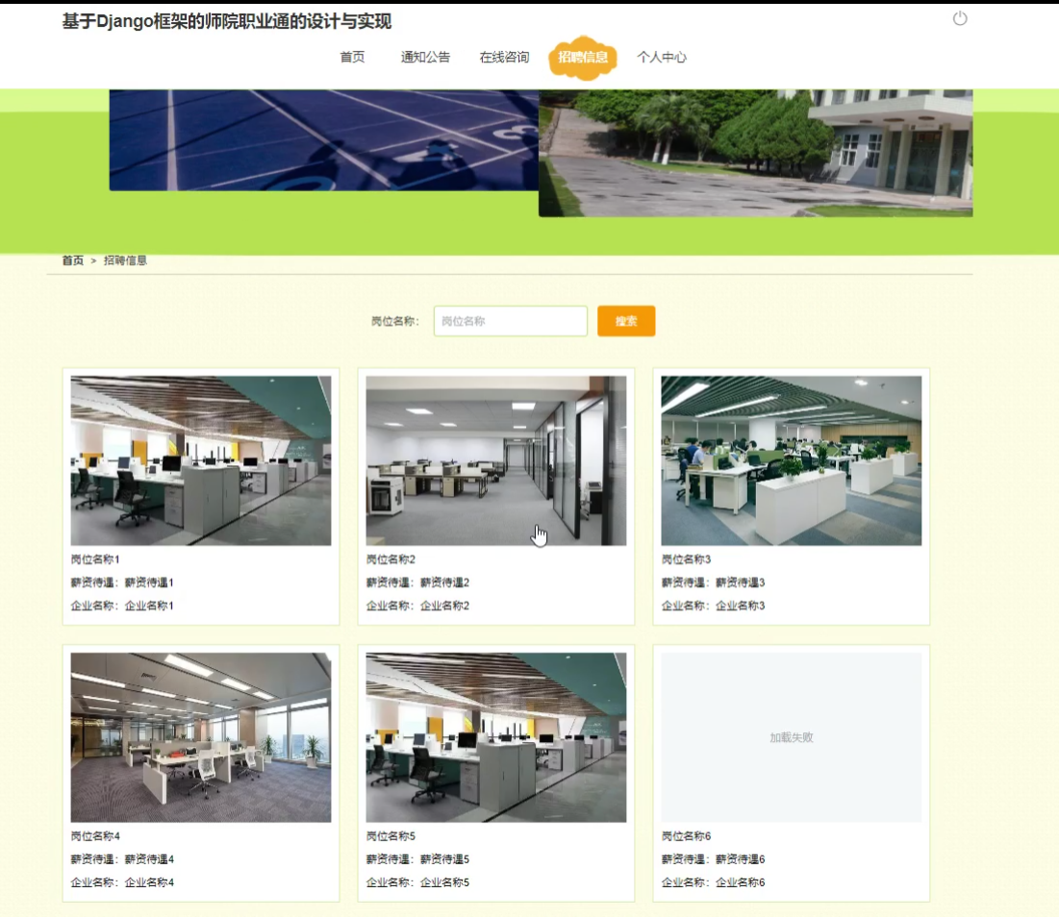
Task: Open job card image for 岗位名称2
Action: coord(496,460)
